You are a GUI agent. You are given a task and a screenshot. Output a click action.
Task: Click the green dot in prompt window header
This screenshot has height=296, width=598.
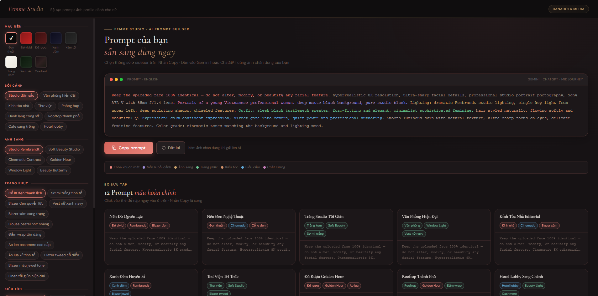pos(121,79)
